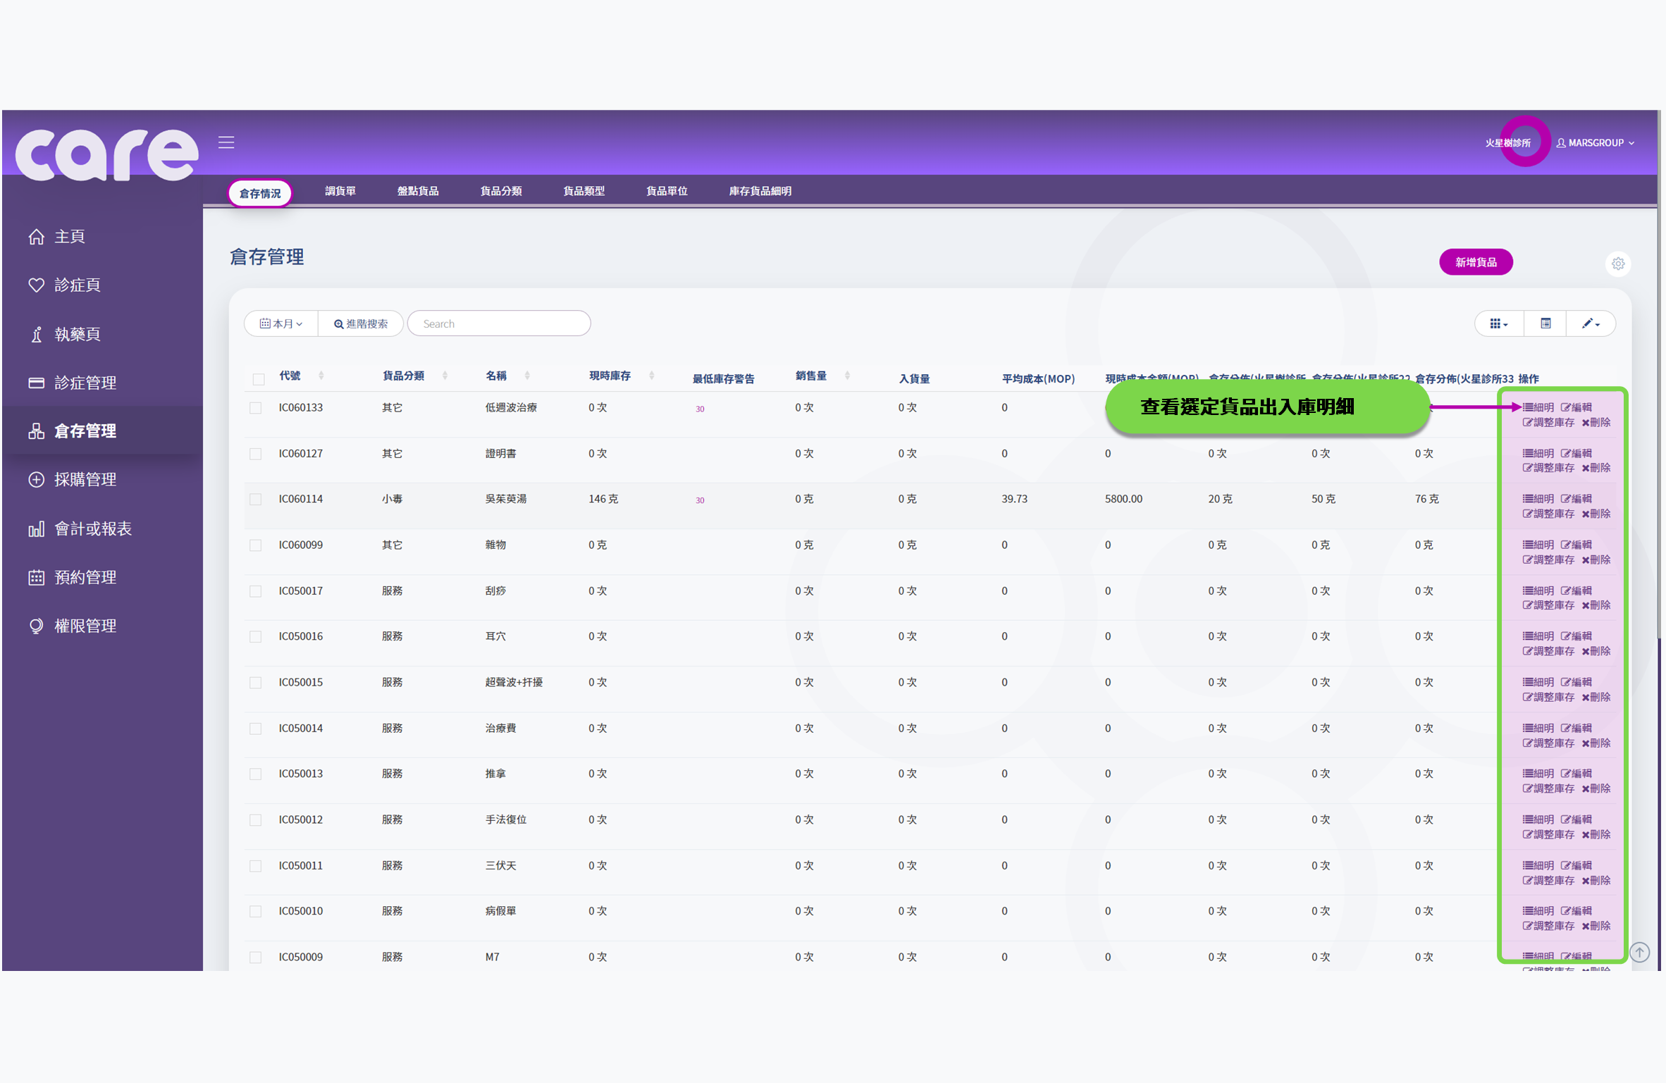The height and width of the screenshot is (1083, 1666).
Task: Click the table list view icon
Action: pos(1545,323)
